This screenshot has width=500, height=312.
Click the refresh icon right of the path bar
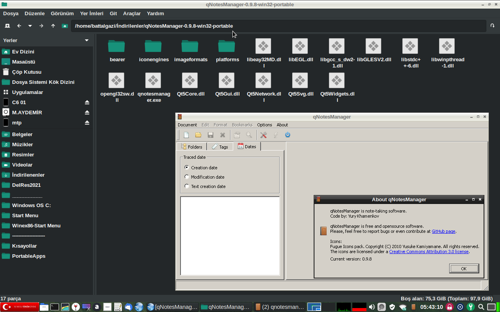pos(493,26)
